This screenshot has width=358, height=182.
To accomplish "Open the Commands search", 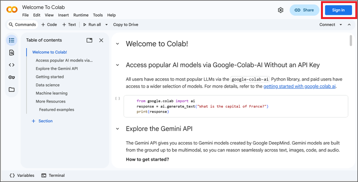I will [23, 25].
